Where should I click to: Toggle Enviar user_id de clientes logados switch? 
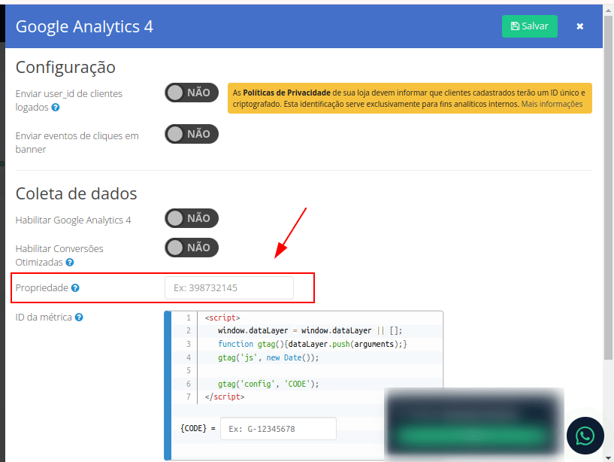click(x=192, y=93)
